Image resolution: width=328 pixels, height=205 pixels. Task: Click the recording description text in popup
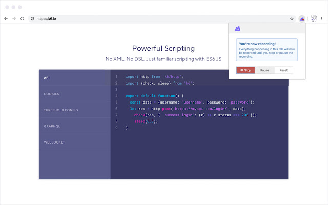pyautogui.click(x=266, y=53)
